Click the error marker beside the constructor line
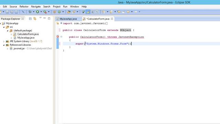The width and height of the screenshot is (220, 124). tap(57, 37)
